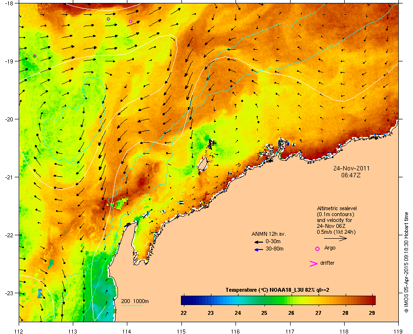Click the longitude axis label 116

pos(236,332)
